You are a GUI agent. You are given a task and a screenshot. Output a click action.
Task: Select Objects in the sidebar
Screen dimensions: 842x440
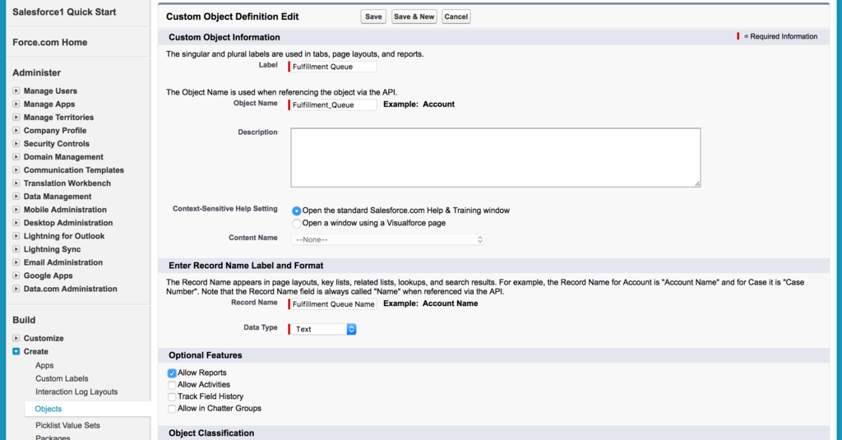pos(48,409)
